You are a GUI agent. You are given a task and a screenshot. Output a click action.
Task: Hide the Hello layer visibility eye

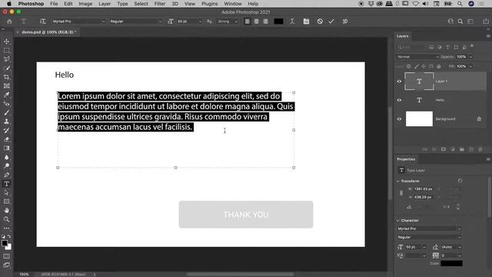[x=399, y=100]
